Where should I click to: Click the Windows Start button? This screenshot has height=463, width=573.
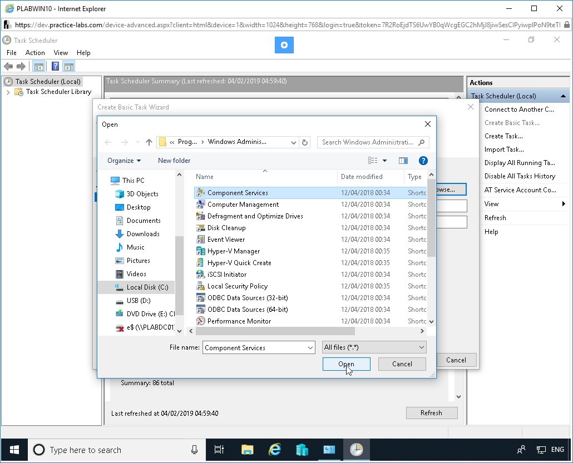14,450
